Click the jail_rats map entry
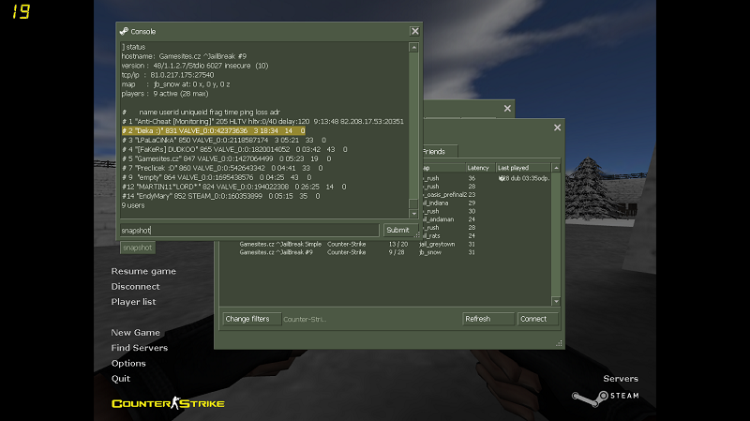Screen dimensions: 750x421 pyautogui.click(x=431, y=236)
